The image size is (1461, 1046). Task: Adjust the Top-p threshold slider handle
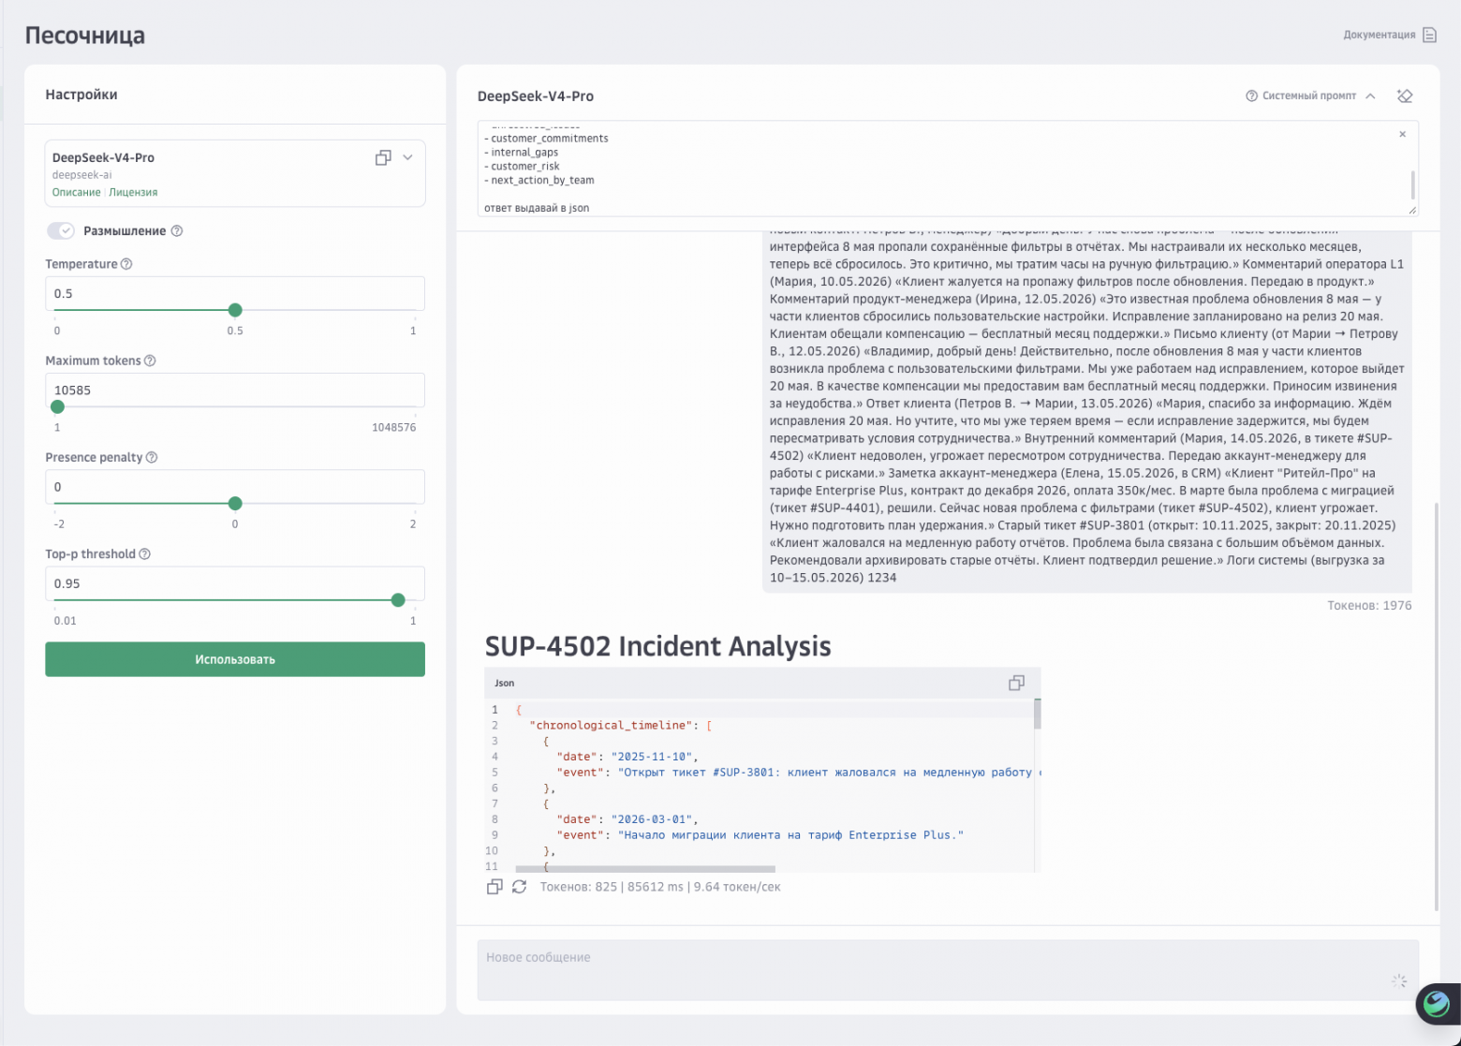tap(398, 600)
